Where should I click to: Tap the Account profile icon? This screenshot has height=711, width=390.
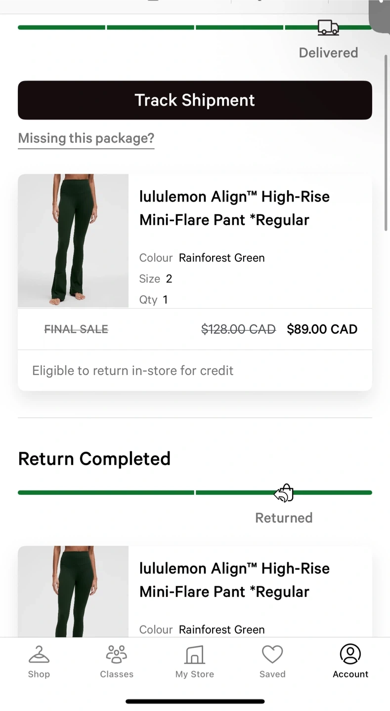coord(350,655)
